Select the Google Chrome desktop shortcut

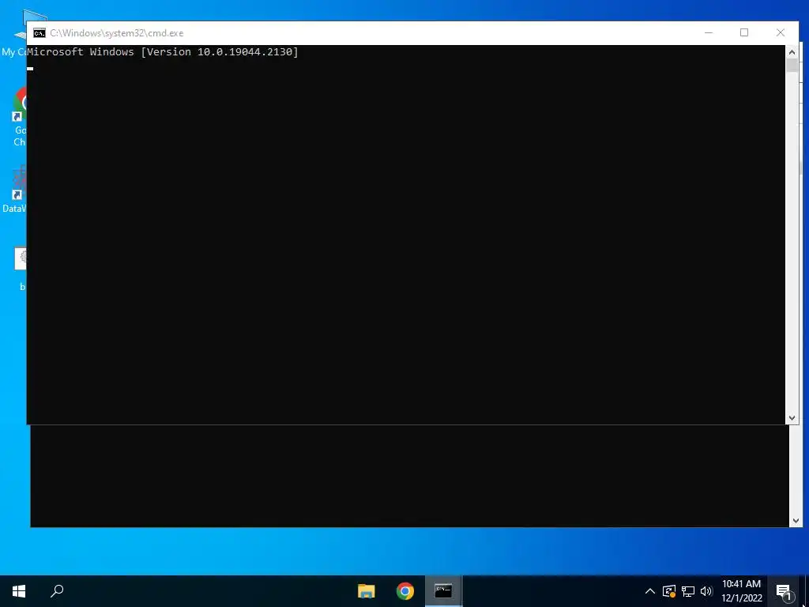pyautogui.click(x=21, y=118)
